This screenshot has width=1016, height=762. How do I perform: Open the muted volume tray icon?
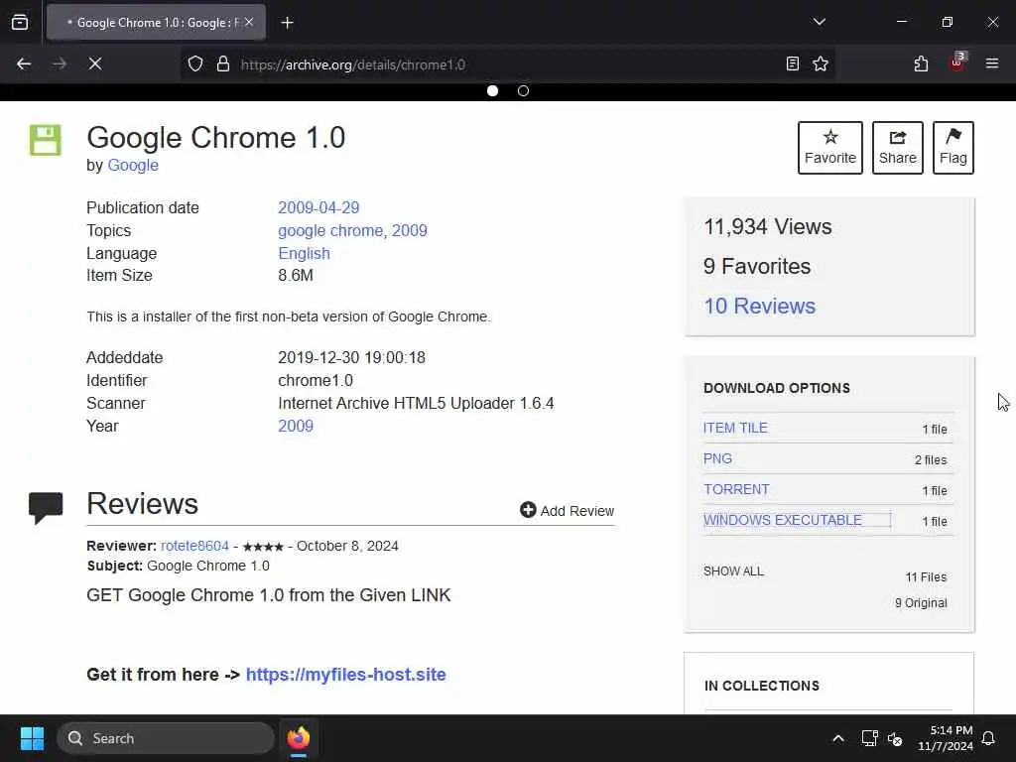point(895,738)
